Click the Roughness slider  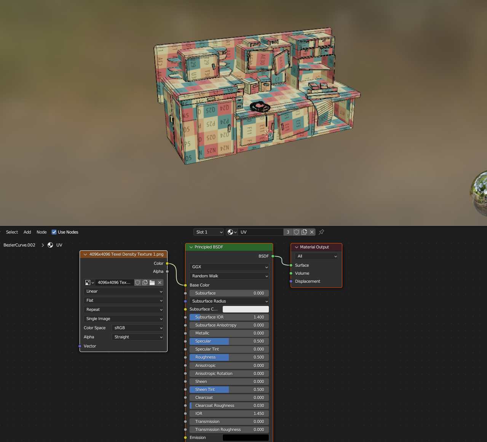pos(229,357)
